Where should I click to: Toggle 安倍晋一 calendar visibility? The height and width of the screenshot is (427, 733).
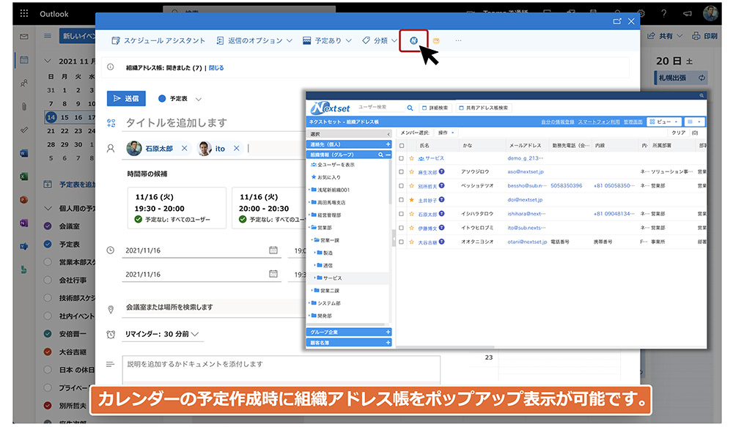[x=48, y=333]
